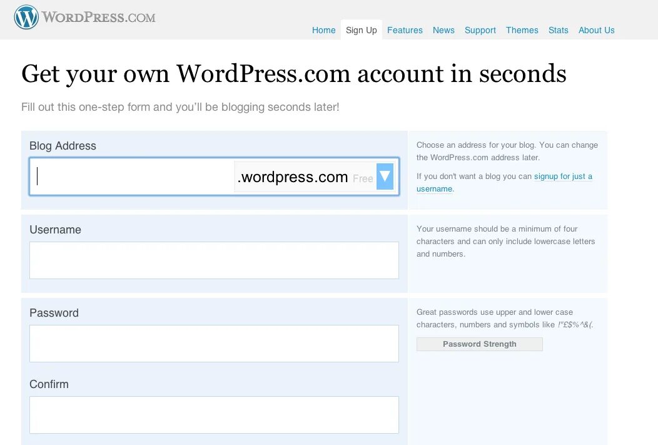Click into the Password field
Screen dimensions: 658x445
(214, 344)
